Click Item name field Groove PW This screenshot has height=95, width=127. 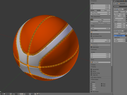coord(102,62)
